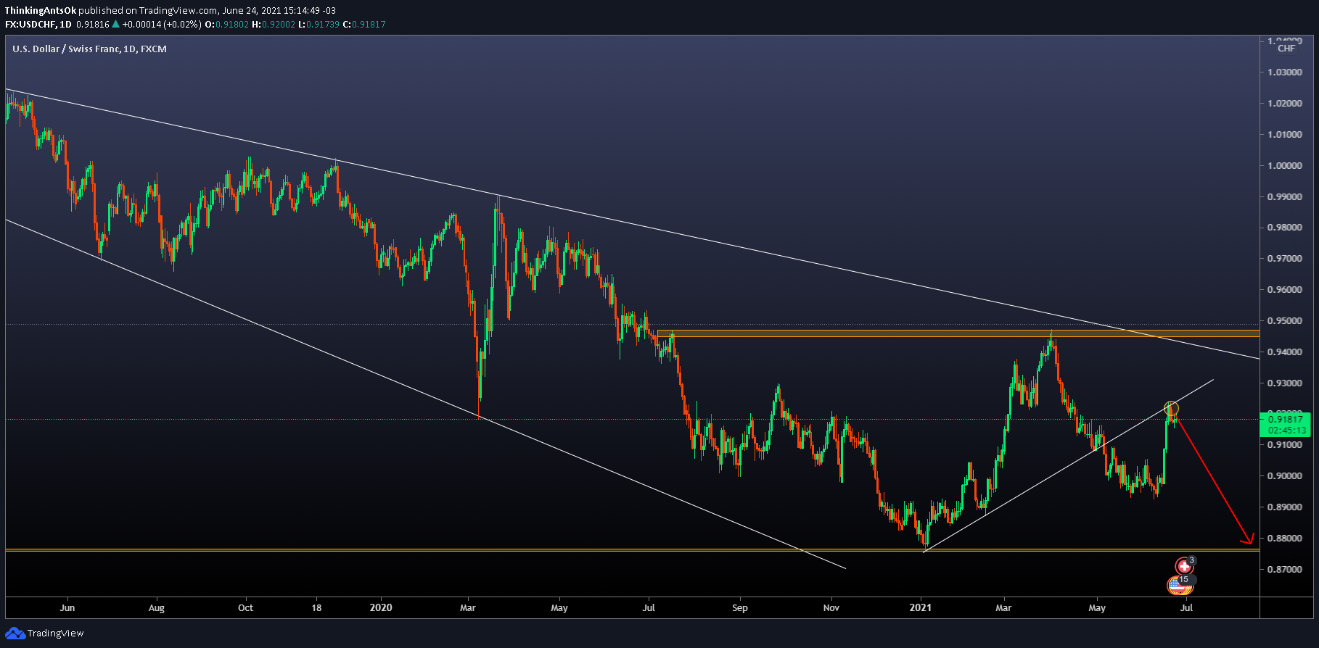The image size is (1319, 648).
Task: Click the 0.96000 price axis label
Action: click(1284, 290)
